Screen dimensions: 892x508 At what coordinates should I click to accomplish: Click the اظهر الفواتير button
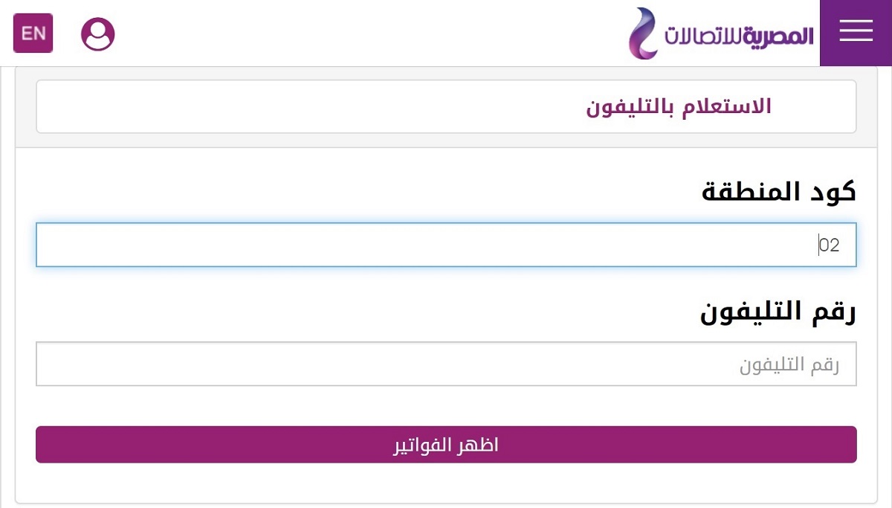tap(446, 445)
